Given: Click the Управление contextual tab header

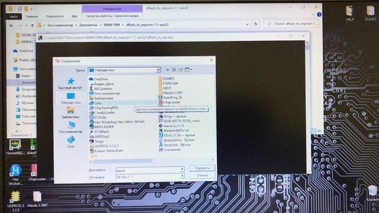Looking at the screenshot, I should (112, 9).
